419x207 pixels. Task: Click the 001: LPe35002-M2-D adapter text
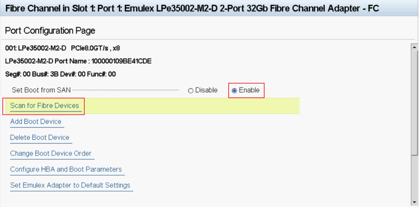36,48
